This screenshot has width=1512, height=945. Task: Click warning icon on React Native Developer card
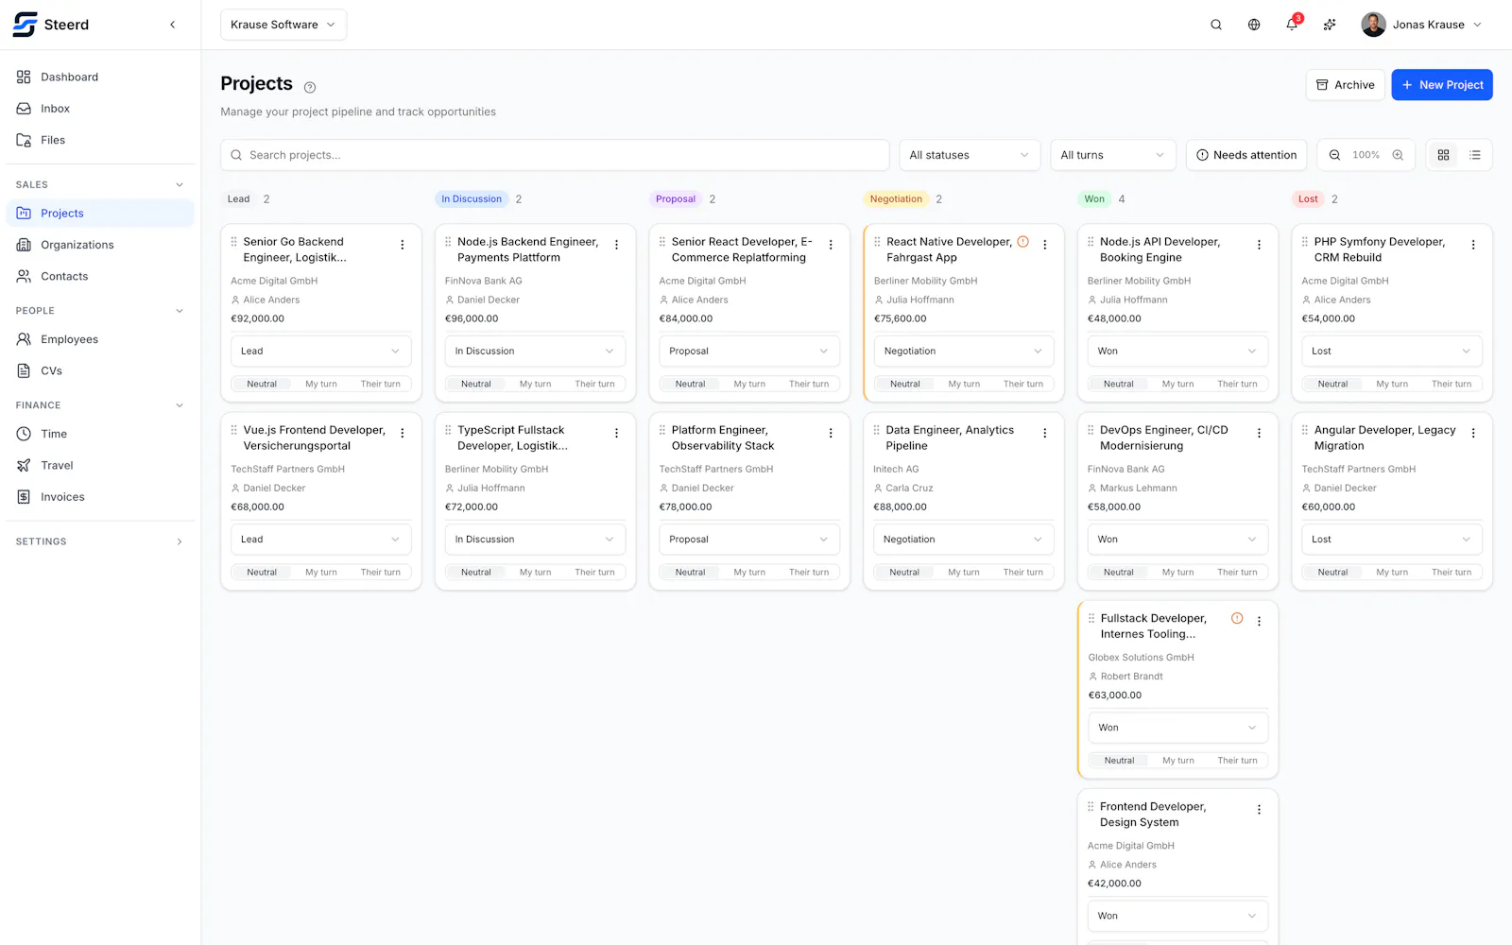(1022, 242)
